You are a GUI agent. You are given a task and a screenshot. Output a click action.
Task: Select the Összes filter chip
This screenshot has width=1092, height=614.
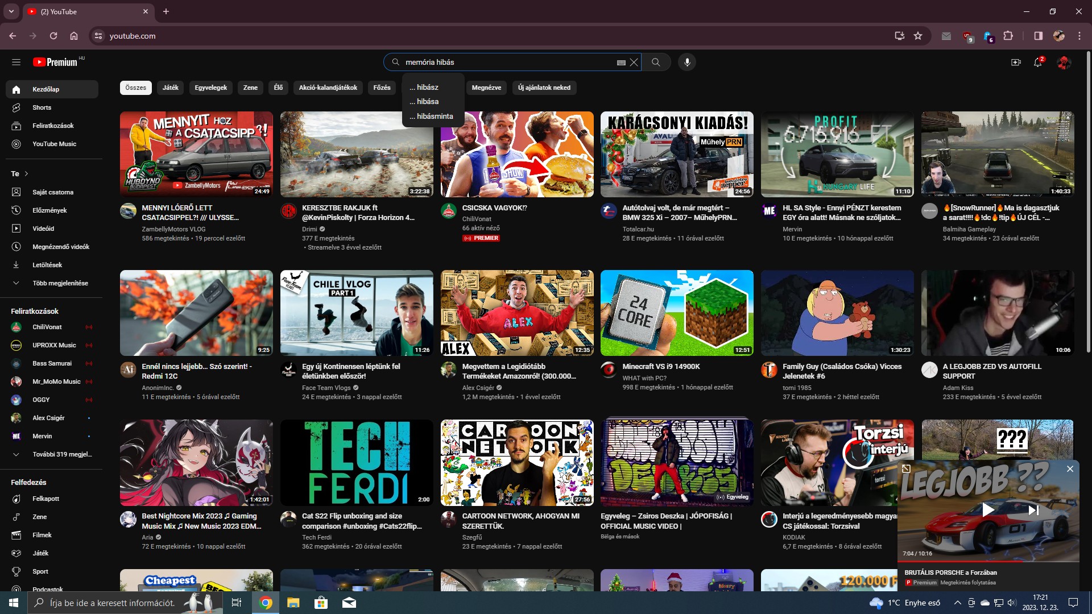pos(136,88)
